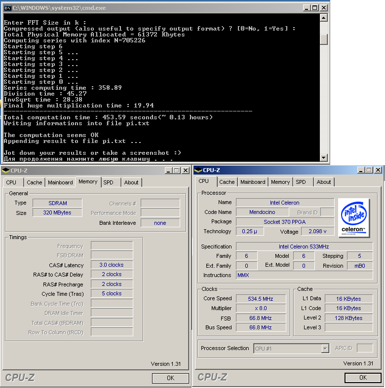Click the Technology value 0.25 µ
The image size is (385, 388).
pos(250,231)
